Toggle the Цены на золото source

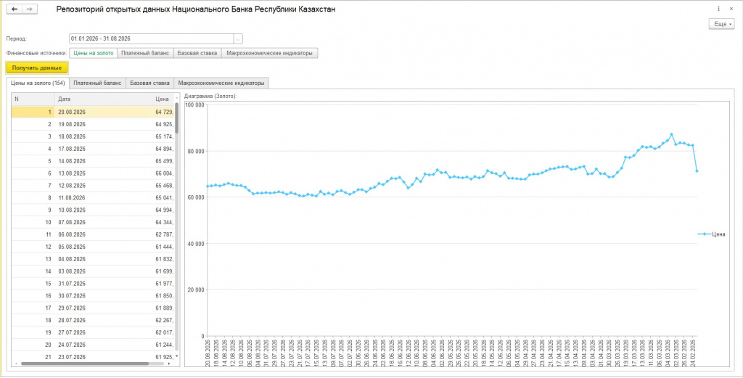click(x=94, y=54)
